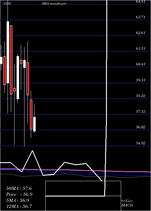Click the 54.92 price axis label
The image size is (151, 211).
[141, 143]
